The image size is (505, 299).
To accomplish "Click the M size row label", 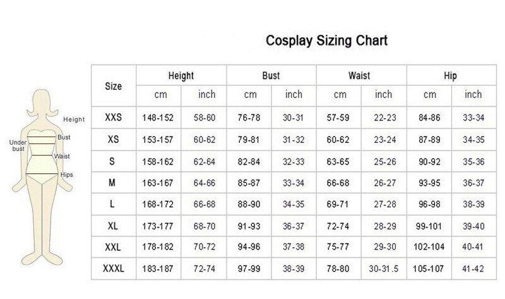I will pyautogui.click(x=112, y=183).
